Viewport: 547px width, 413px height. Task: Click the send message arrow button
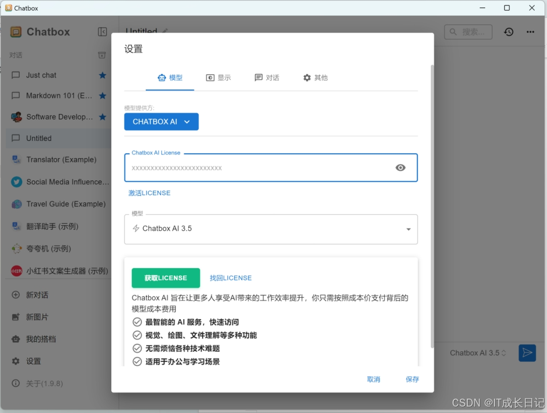pos(527,353)
